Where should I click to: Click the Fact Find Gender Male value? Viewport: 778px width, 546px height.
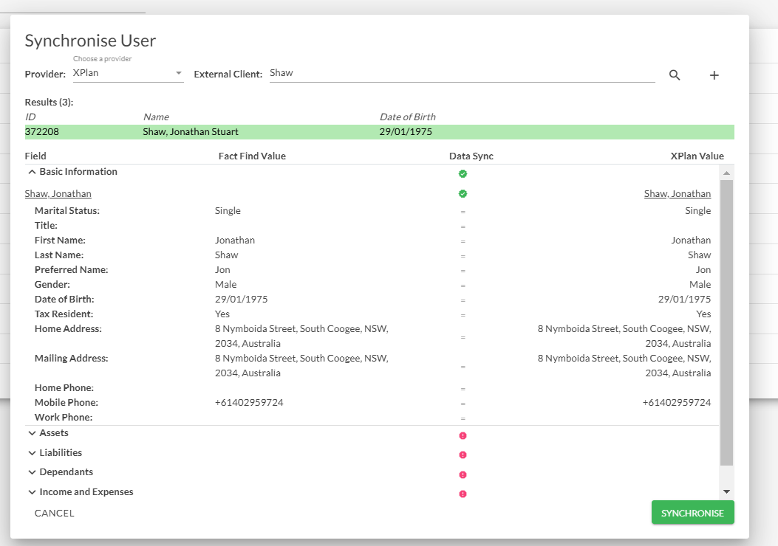click(226, 284)
